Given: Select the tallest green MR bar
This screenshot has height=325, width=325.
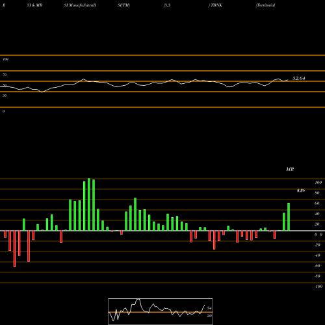Looking at the screenshot, I should coord(89,205).
